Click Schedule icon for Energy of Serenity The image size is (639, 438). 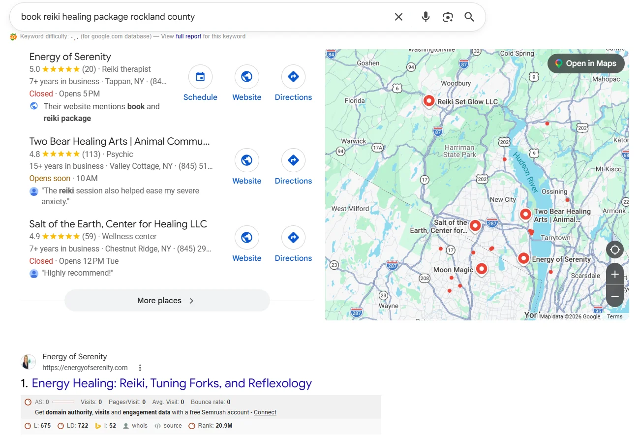[x=200, y=77]
